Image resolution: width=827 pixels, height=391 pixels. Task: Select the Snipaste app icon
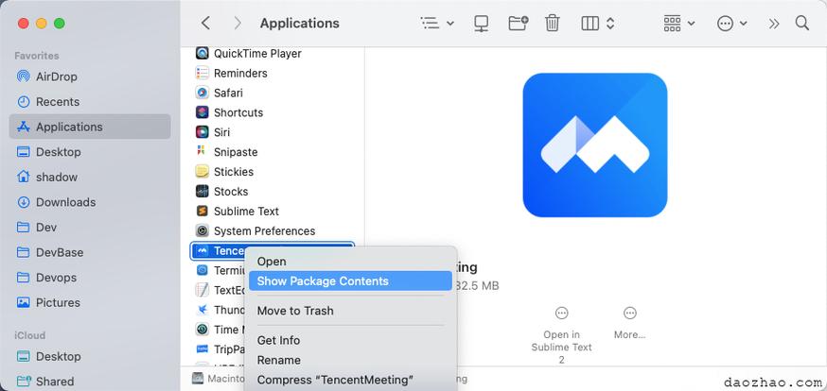point(202,152)
